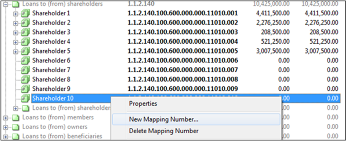Click last-column 4,411,500.00 for Shareholder 1

point(321,13)
